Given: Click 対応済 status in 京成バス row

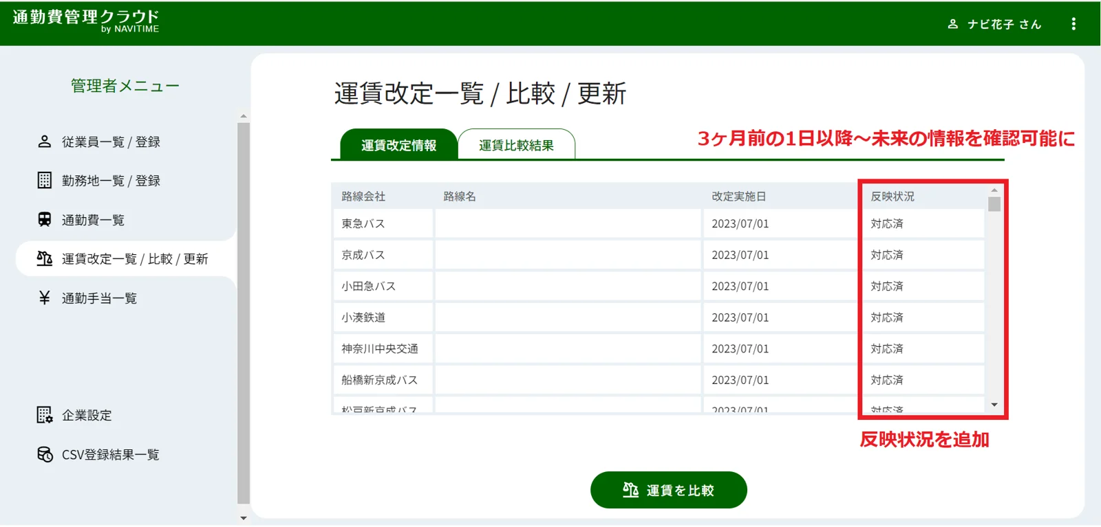Looking at the screenshot, I should (x=887, y=255).
